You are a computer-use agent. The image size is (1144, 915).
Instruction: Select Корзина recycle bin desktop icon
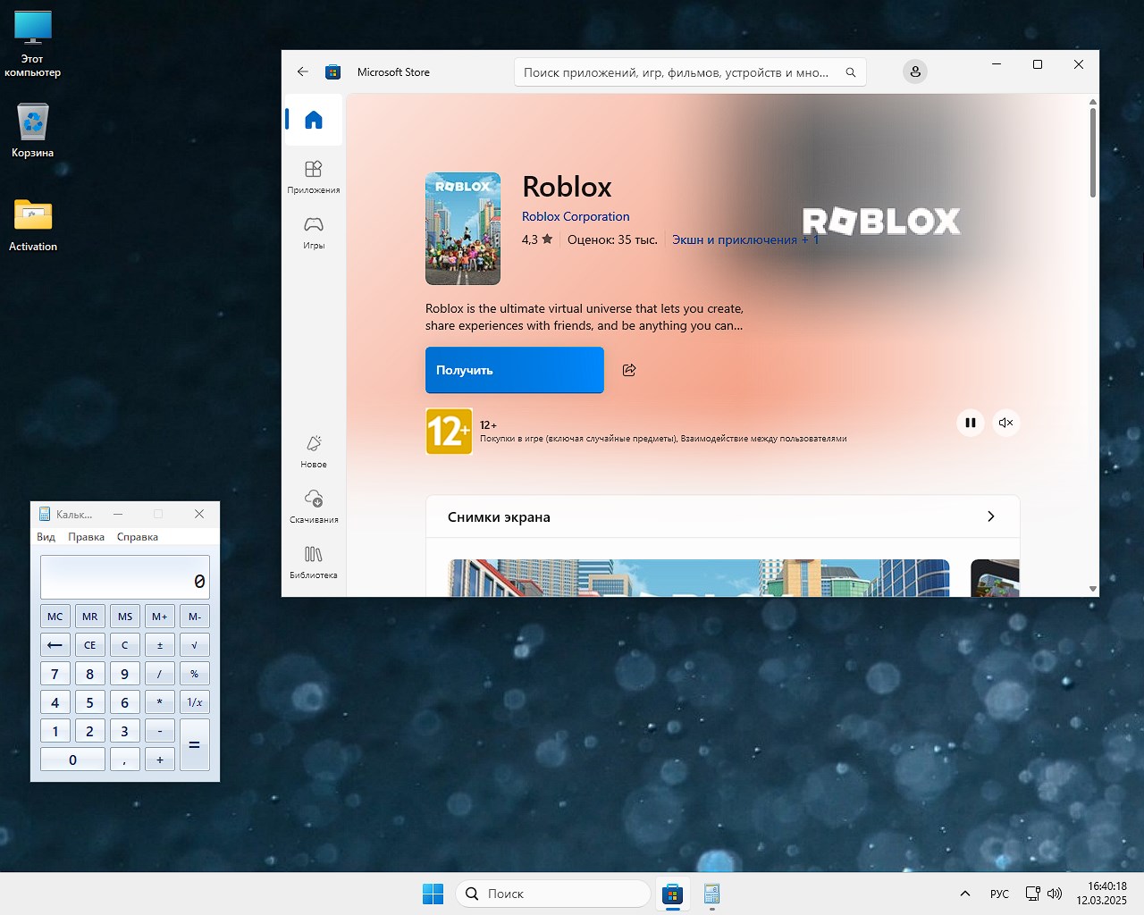[33, 130]
